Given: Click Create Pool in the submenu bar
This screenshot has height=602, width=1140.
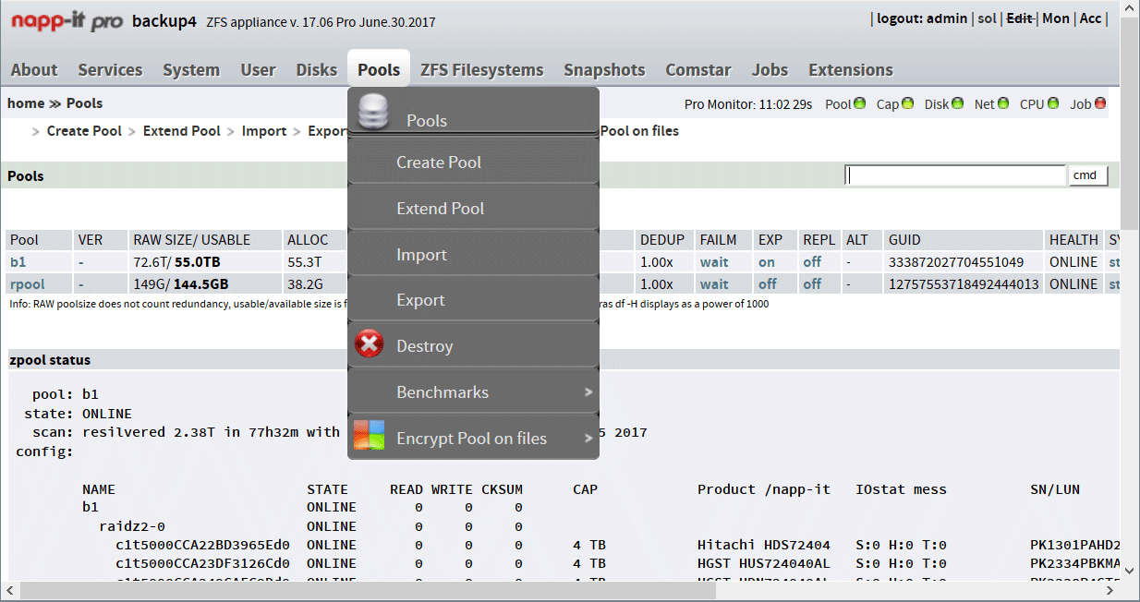Looking at the screenshot, I should 84,131.
